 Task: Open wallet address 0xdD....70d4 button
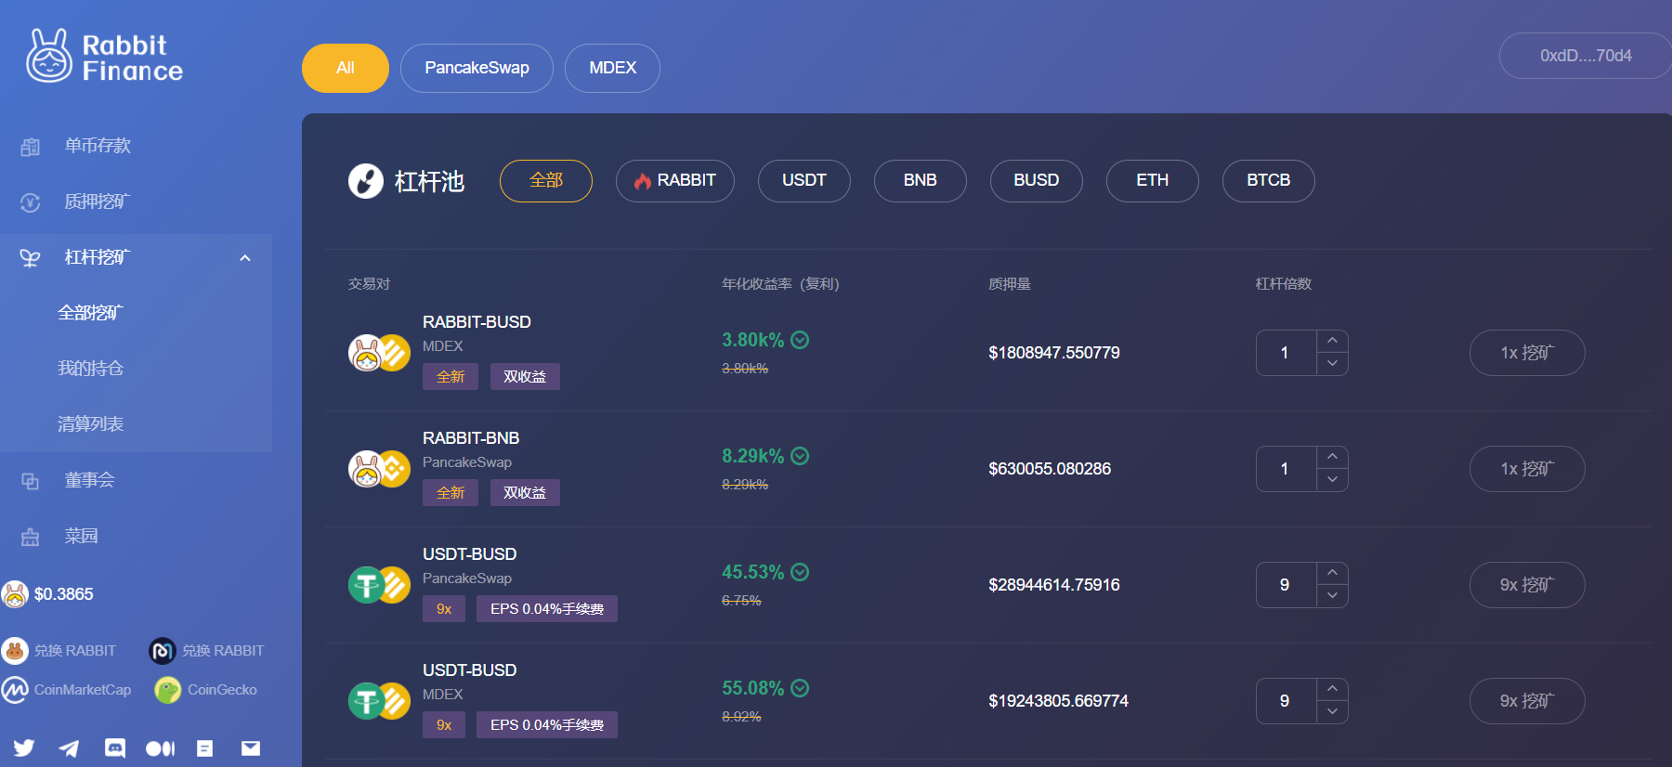coord(1586,56)
